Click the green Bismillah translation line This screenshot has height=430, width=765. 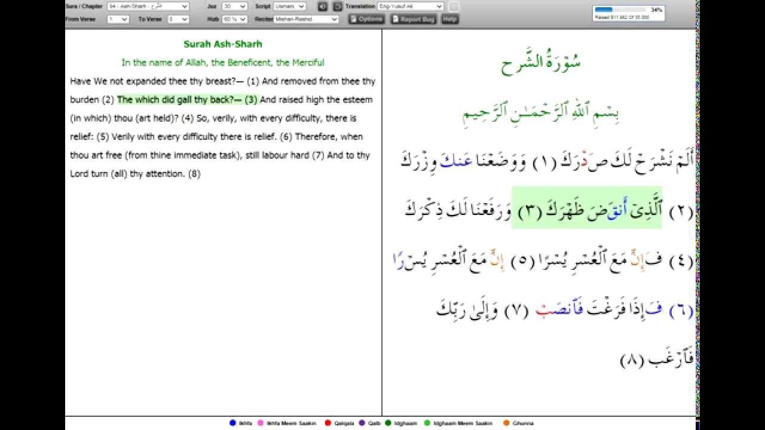[223, 62]
